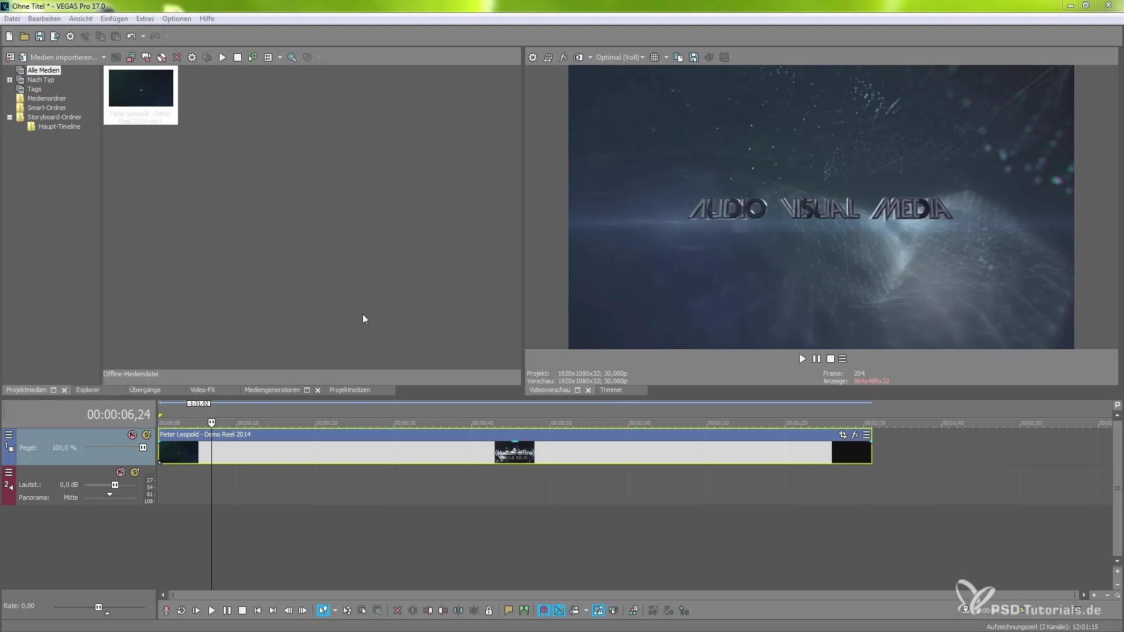
Task: Stop preview in the Projektmedien toolbar
Action: 238,57
